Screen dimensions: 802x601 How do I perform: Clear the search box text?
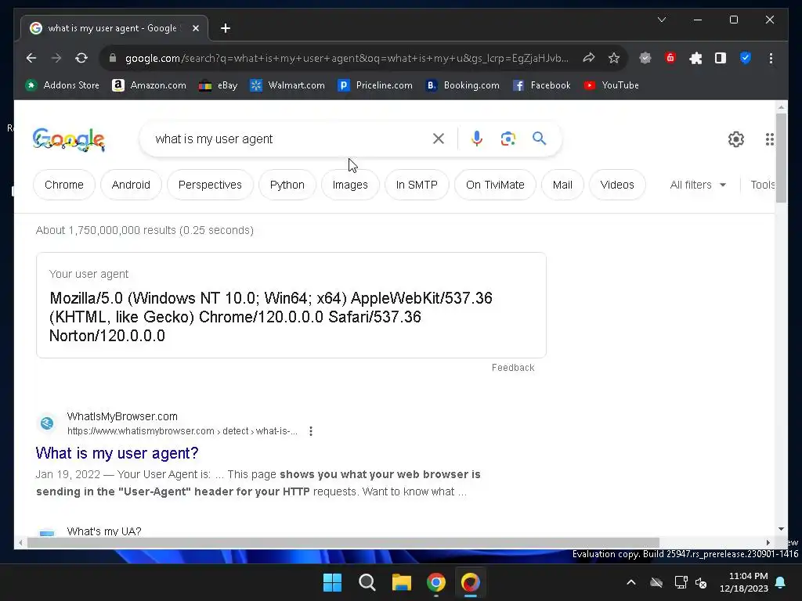[439, 139]
